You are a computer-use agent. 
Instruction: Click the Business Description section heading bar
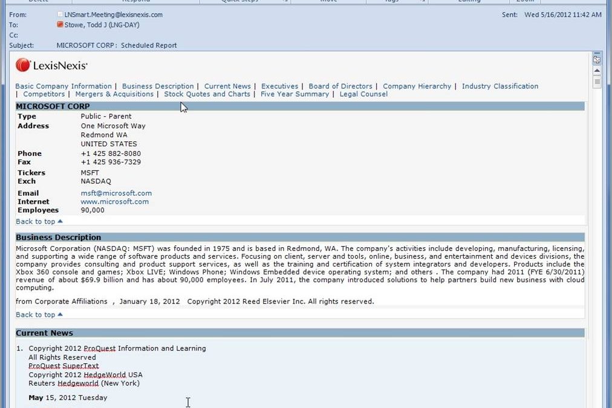300,237
